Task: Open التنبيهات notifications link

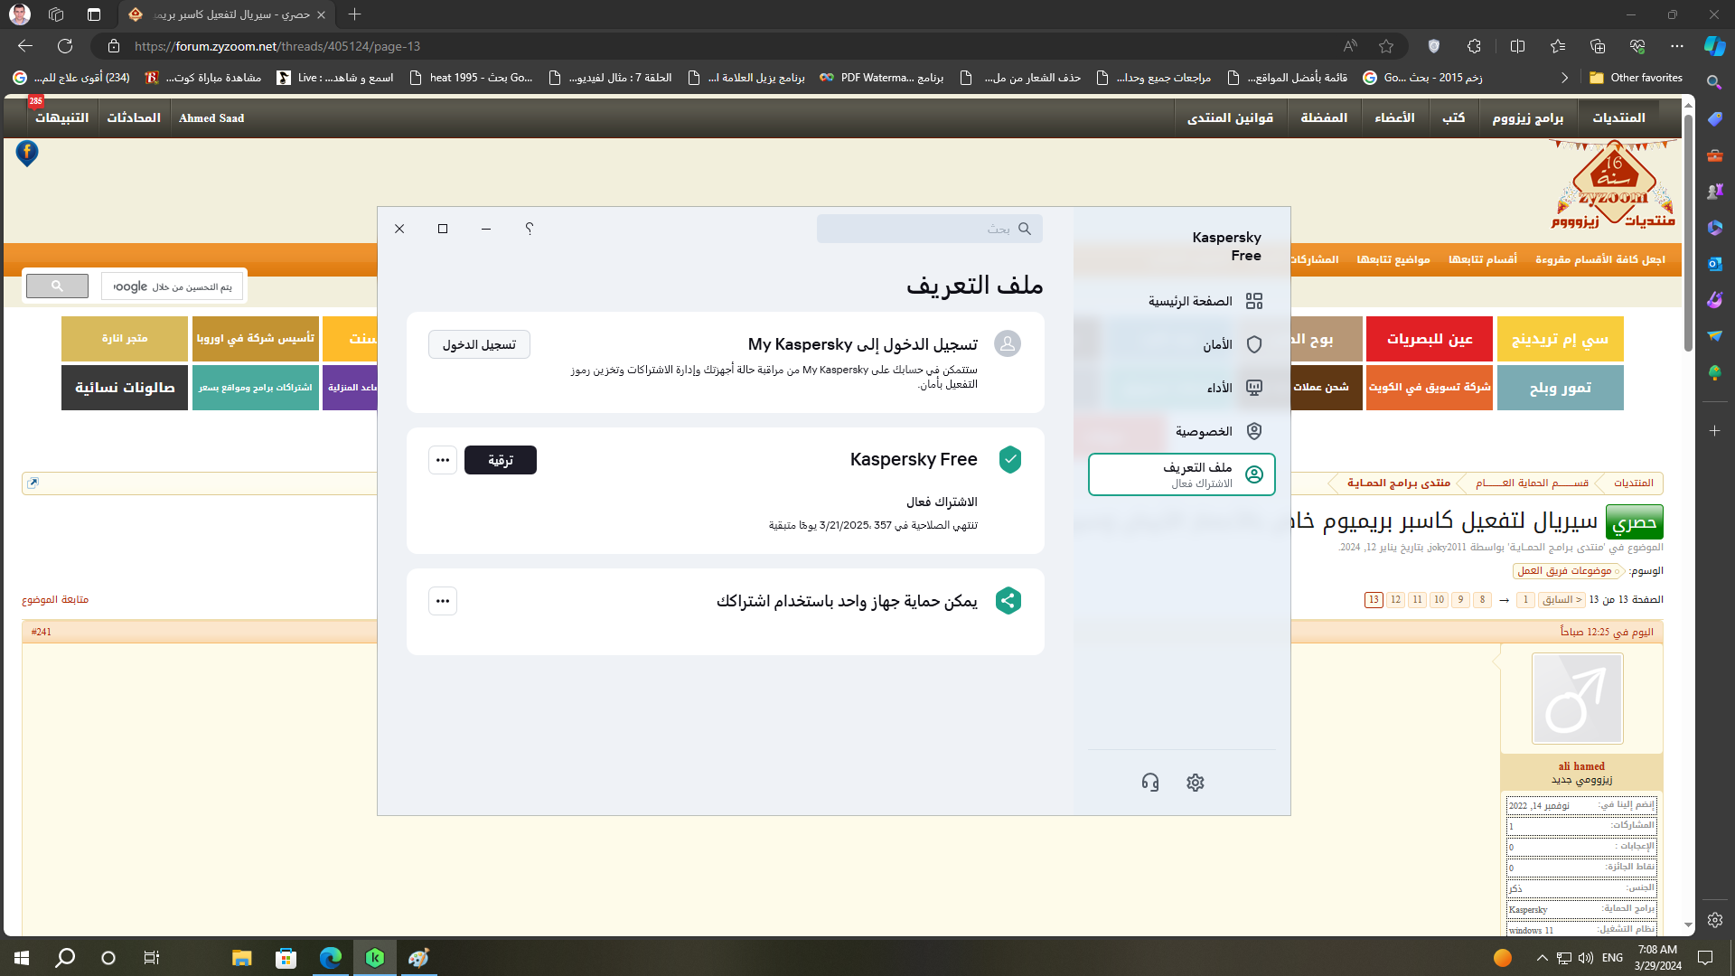Action: tap(61, 117)
